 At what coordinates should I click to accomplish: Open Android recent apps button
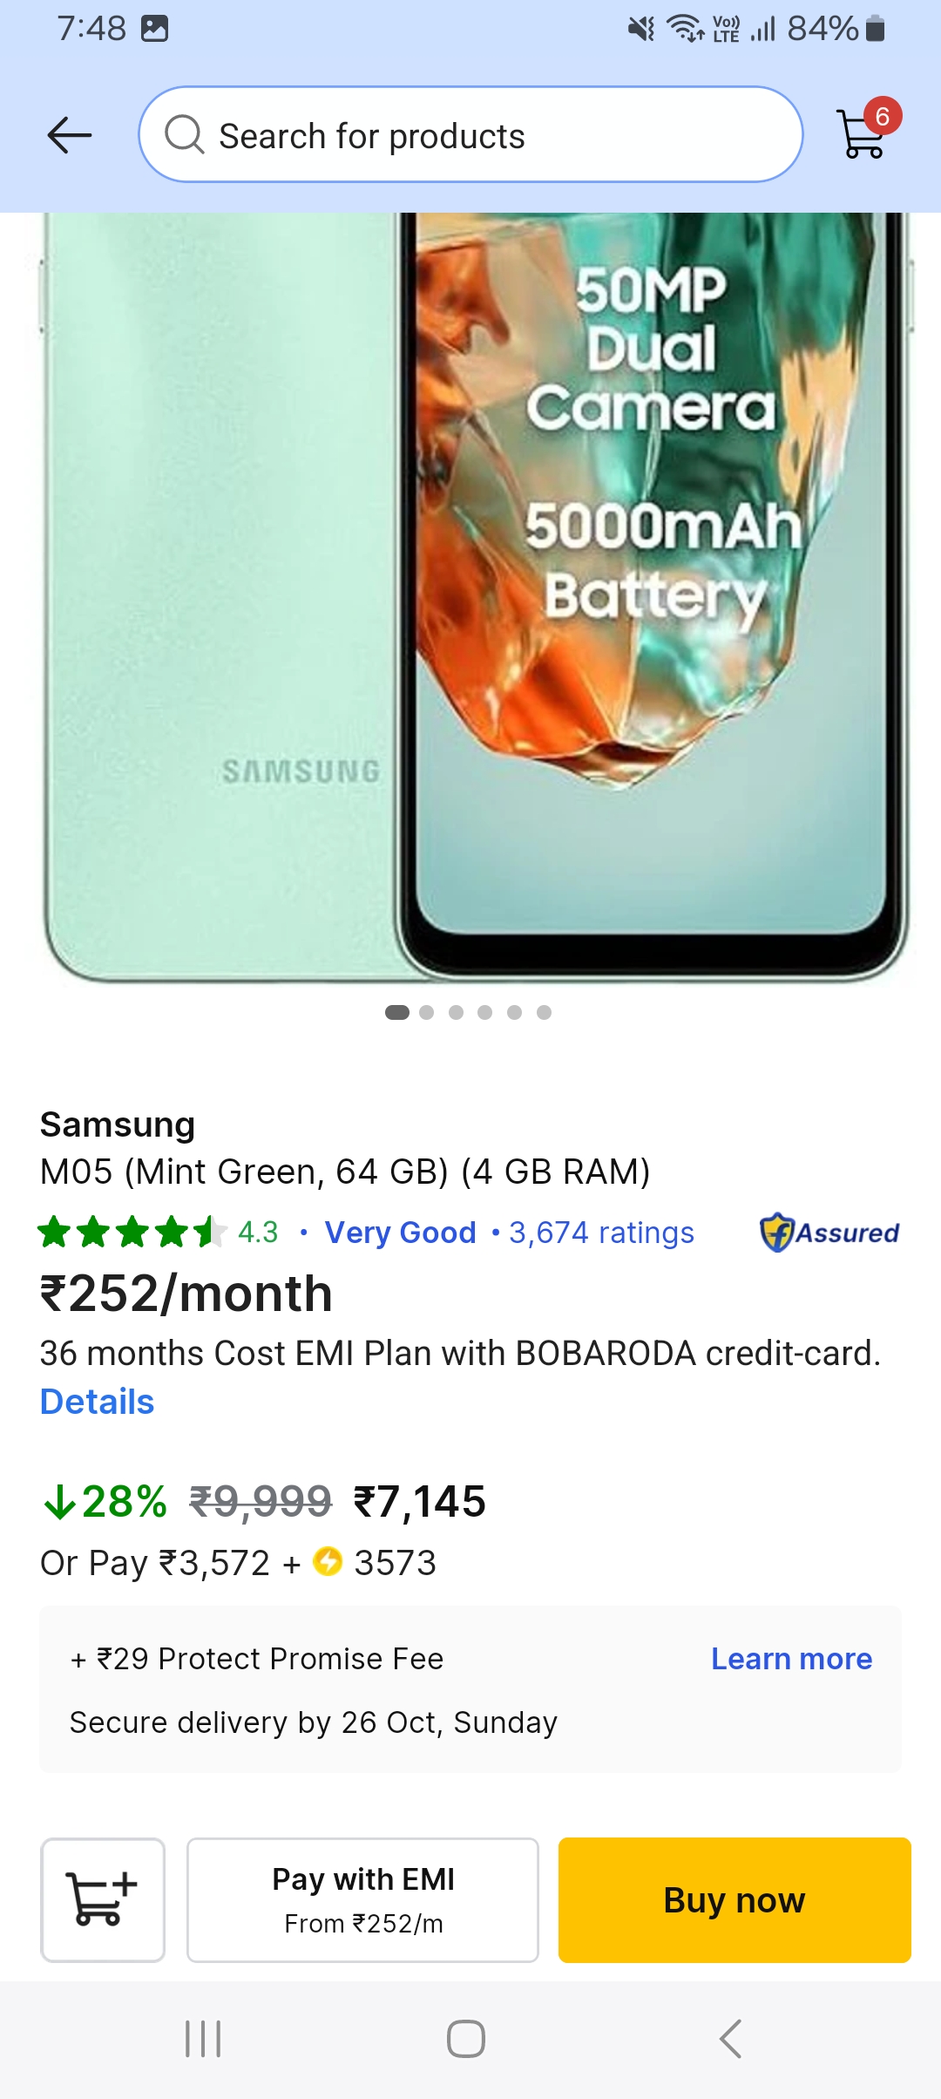pos(203,2039)
